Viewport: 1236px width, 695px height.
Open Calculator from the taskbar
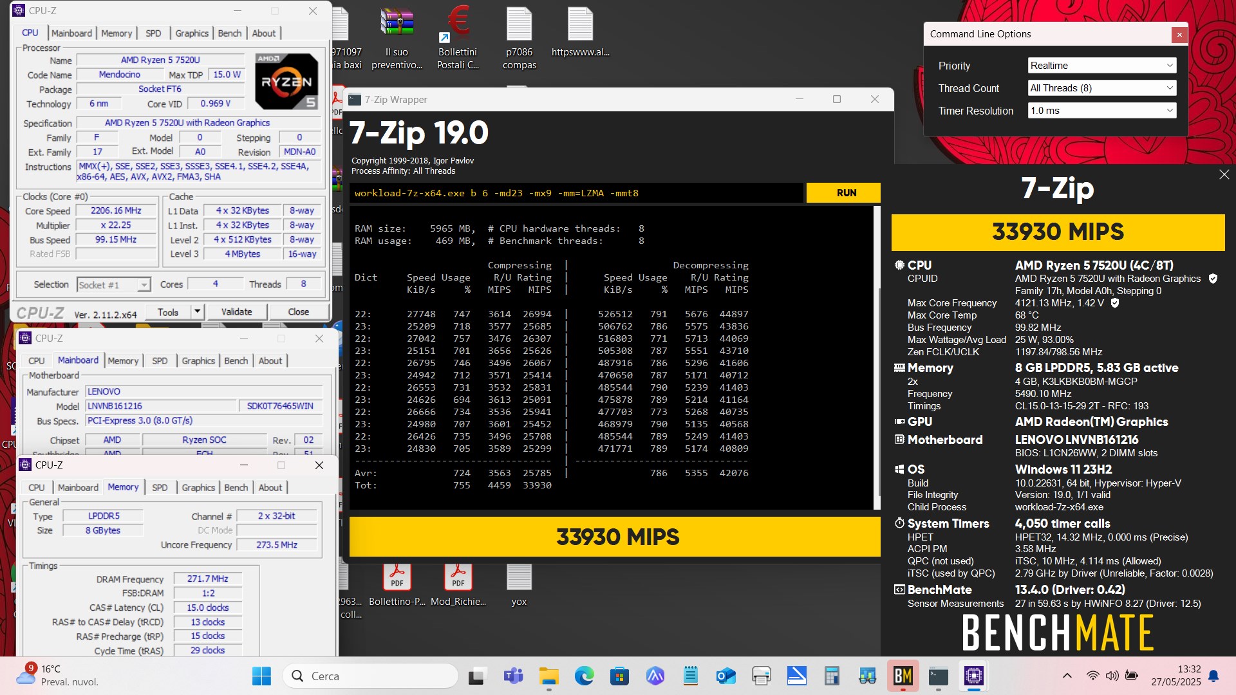(x=832, y=676)
